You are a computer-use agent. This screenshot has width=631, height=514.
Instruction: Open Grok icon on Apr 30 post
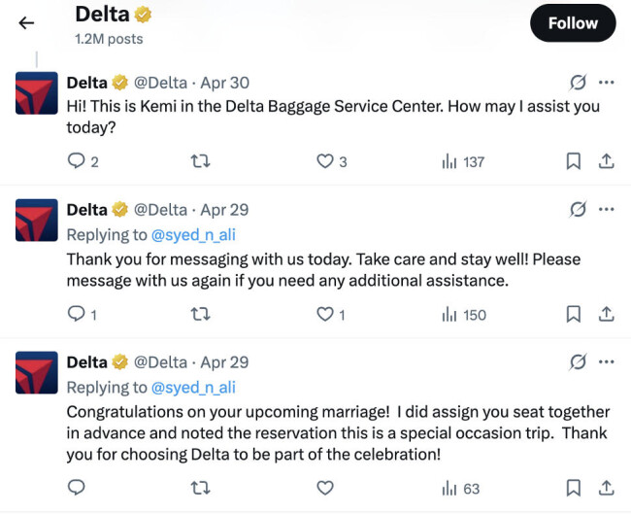point(578,83)
